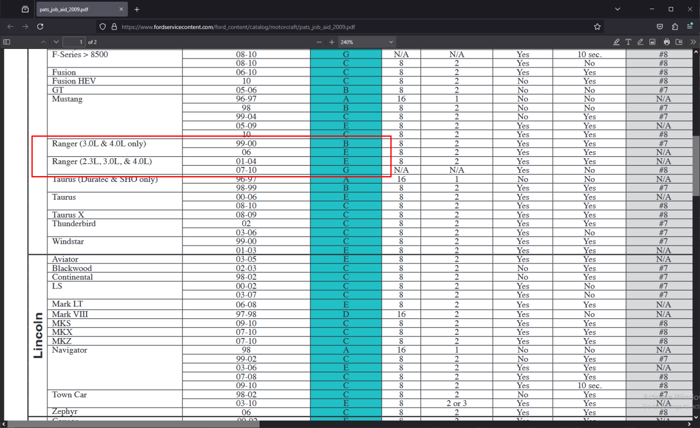Viewport: 700px width, 428px height.
Task: Show tracking protection shield info
Action: click(x=103, y=26)
